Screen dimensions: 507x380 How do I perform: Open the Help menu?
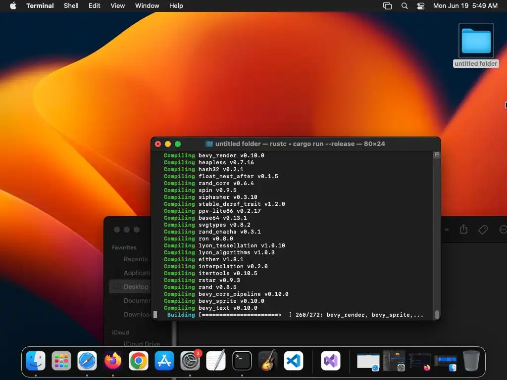pos(176,6)
